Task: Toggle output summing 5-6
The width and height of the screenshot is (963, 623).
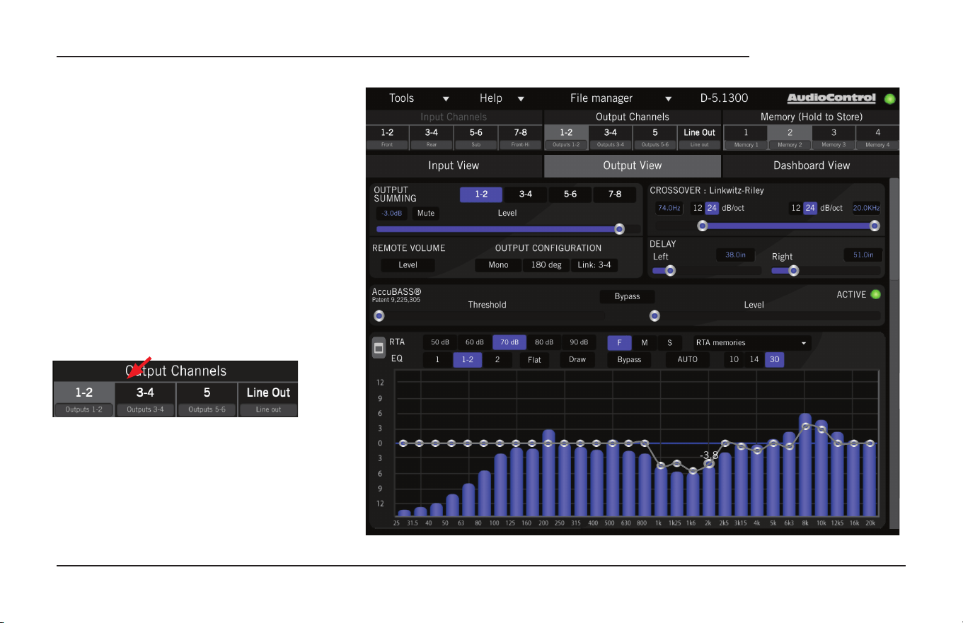Action: click(x=570, y=194)
